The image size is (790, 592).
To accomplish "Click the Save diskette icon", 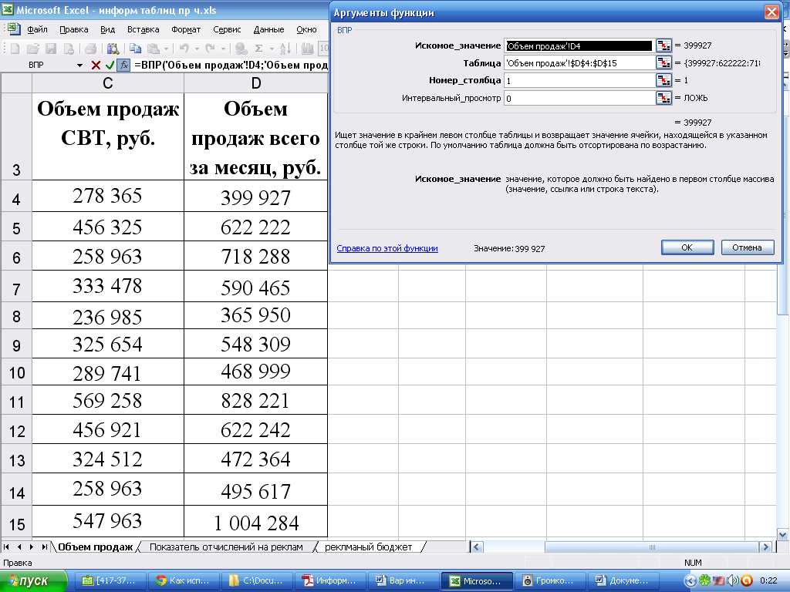I will pos(51,49).
